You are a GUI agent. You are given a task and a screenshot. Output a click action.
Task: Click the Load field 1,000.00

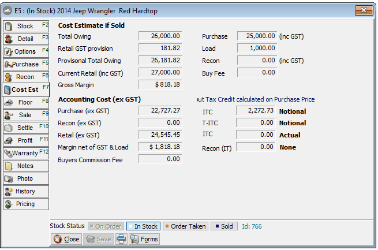[257, 48]
